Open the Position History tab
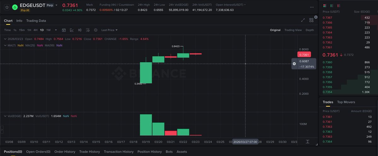 click(x=149, y=152)
